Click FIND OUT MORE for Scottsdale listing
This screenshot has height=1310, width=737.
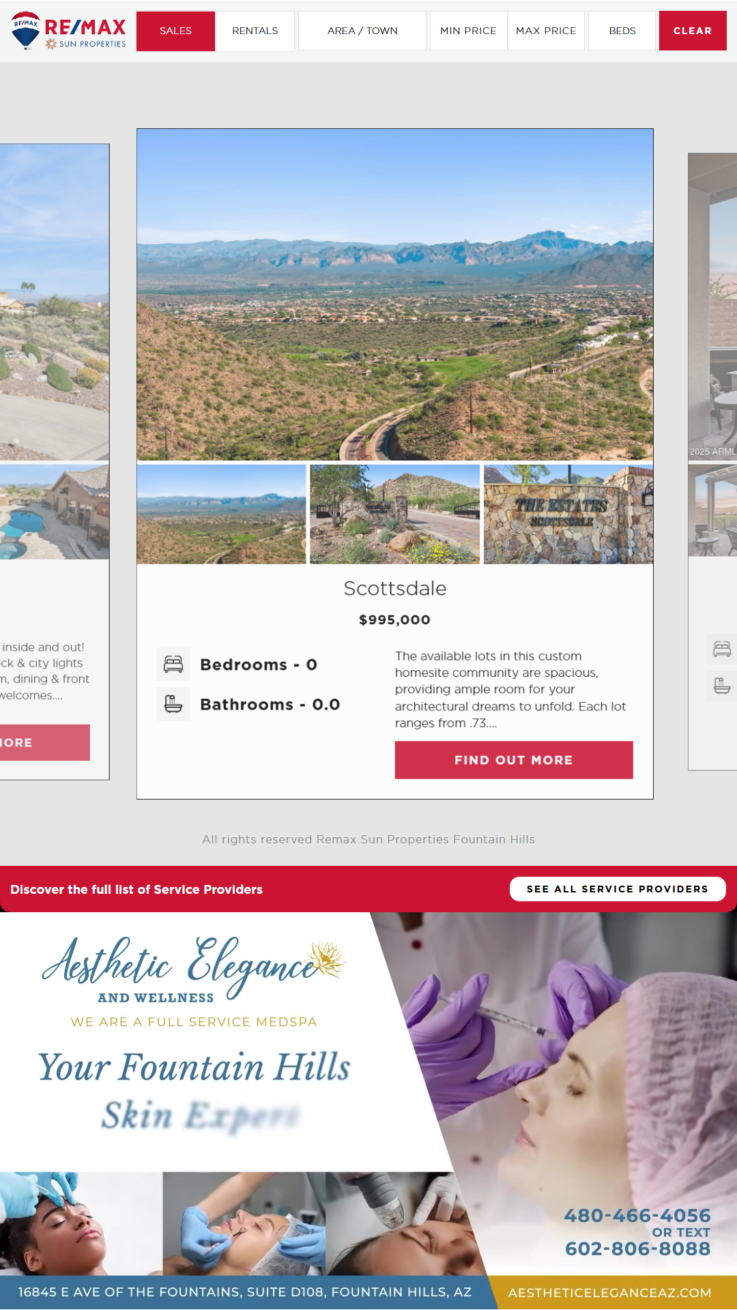[514, 760]
